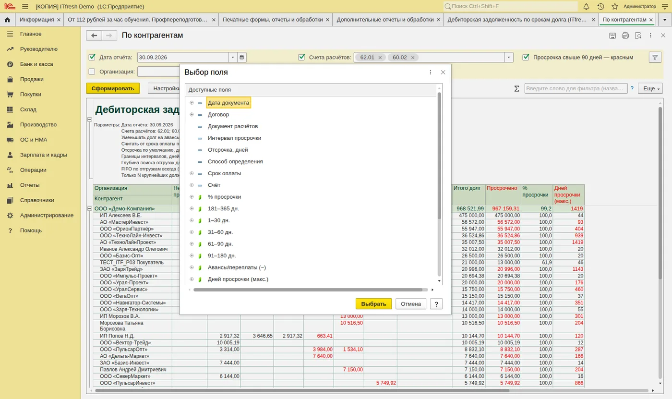Open Продажи section in sidebar
Screen dimensions: 672x399
[x=32, y=79]
